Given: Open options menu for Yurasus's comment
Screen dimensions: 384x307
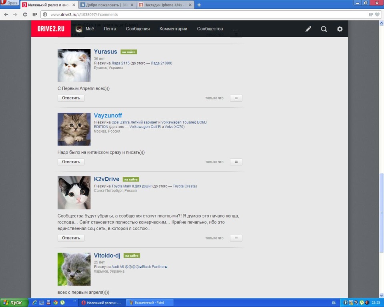Looking at the screenshot, I should click(236, 98).
